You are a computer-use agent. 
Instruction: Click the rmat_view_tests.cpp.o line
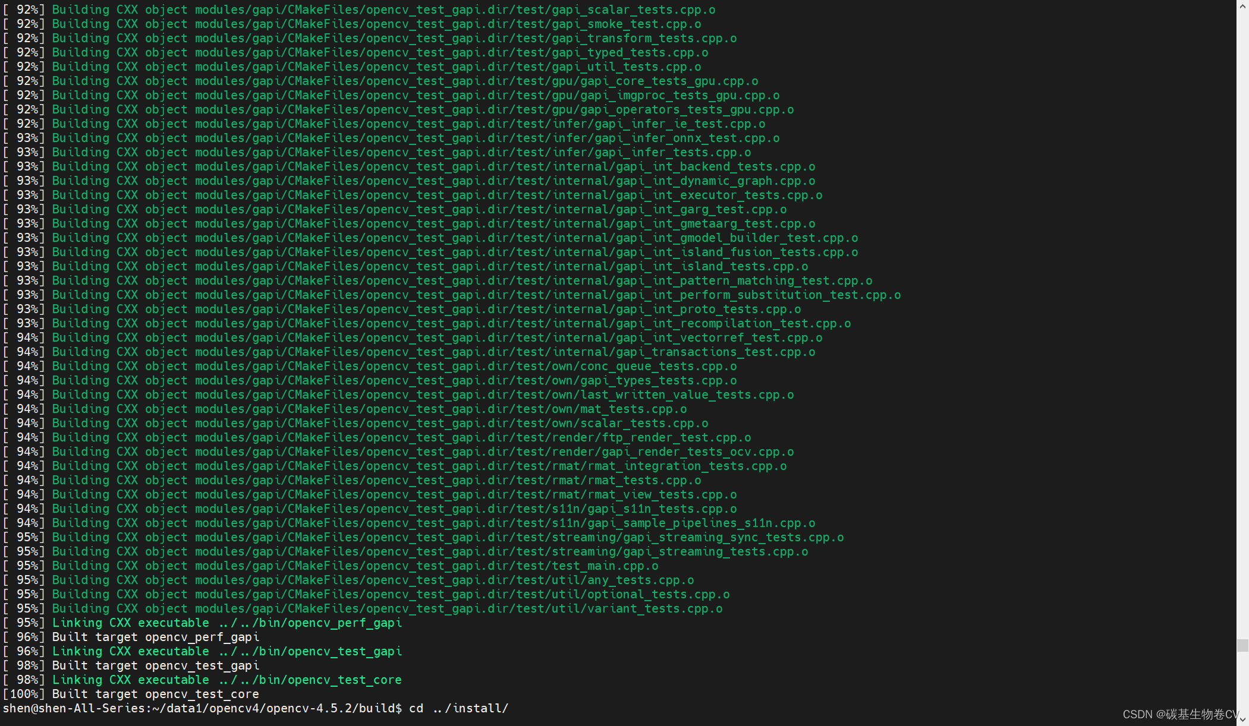[370, 495]
